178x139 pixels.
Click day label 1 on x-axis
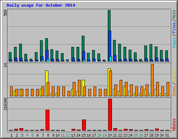(x=11, y=135)
